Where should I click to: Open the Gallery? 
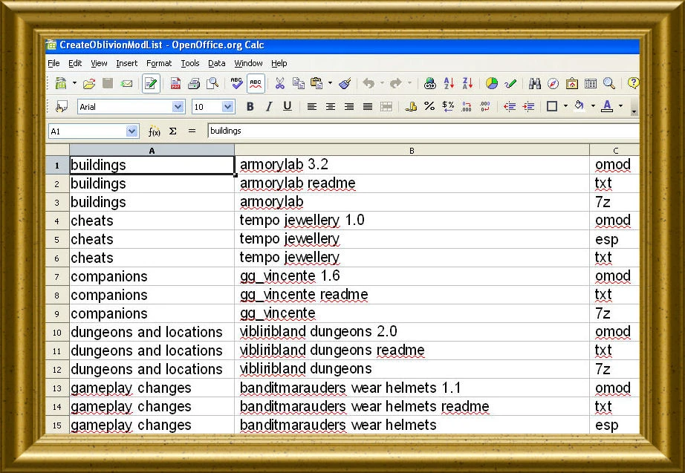click(x=572, y=83)
